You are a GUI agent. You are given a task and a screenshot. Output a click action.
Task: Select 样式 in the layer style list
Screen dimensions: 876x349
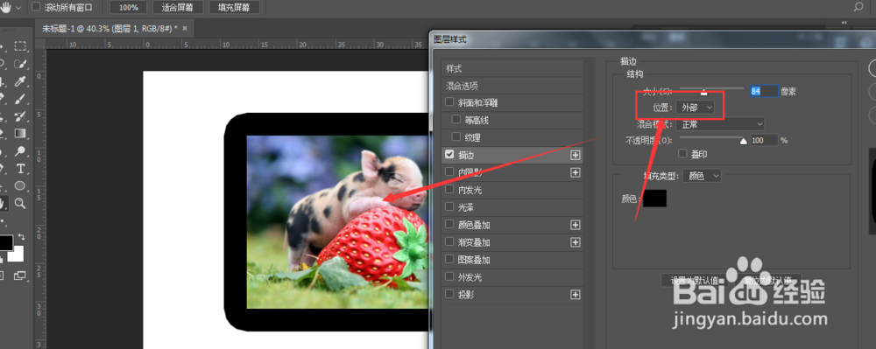(x=512, y=68)
